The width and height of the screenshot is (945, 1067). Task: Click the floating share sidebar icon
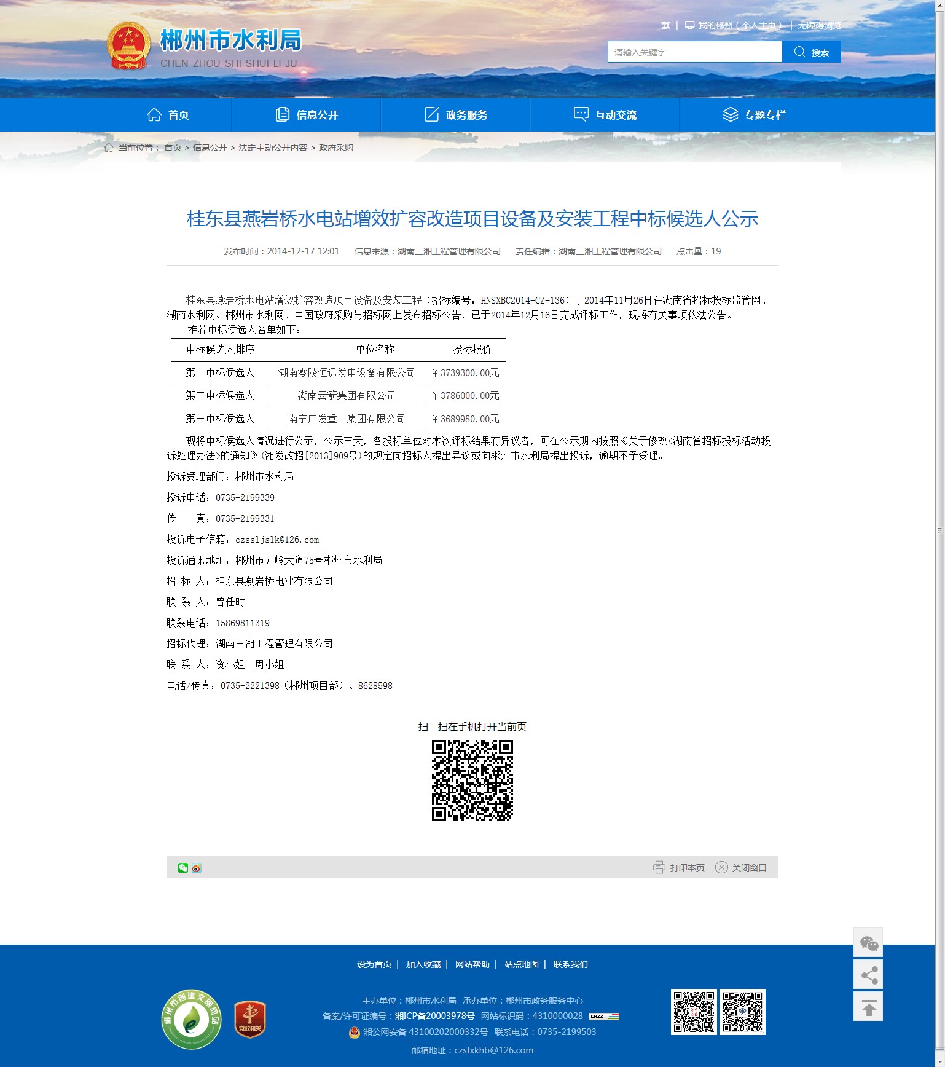click(868, 975)
